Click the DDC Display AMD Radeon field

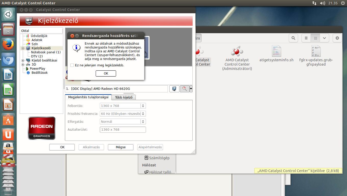(116, 89)
